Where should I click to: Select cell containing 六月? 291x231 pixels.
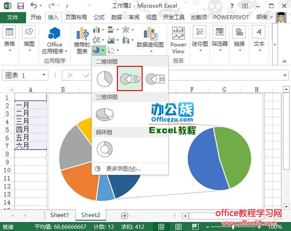click(x=31, y=146)
